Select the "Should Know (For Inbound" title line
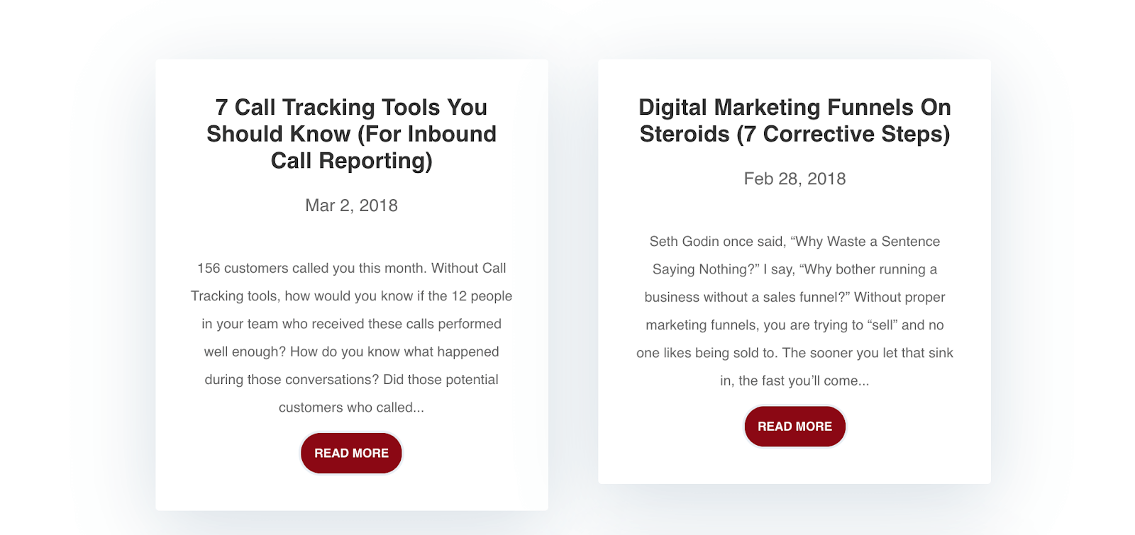The width and height of the screenshot is (1135, 535). 351,134
